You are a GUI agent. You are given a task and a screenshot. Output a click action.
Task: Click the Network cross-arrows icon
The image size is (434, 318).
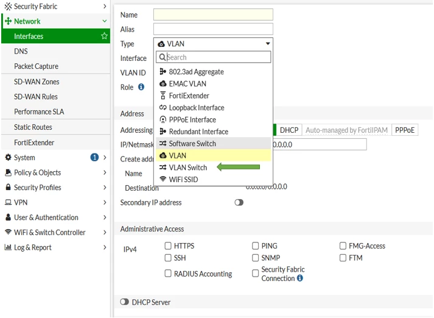click(x=9, y=21)
